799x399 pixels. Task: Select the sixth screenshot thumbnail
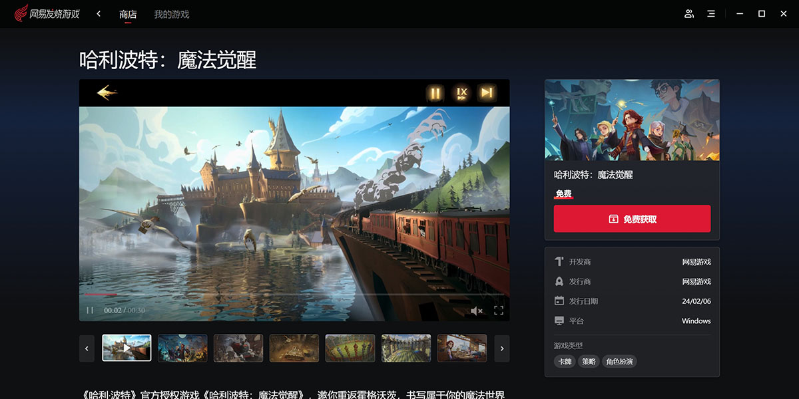pos(406,348)
